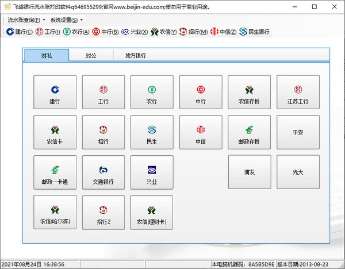
Task: Close the application window
Action: tap(334, 6)
